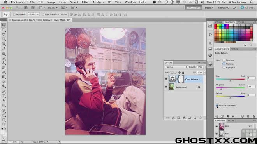The height and width of the screenshot is (144, 257).
Task: Select the Color Balance 1 layer name
Action: (192, 79)
